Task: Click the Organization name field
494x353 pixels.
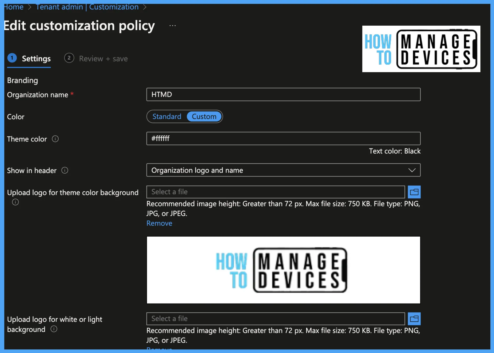Action: 283,94
